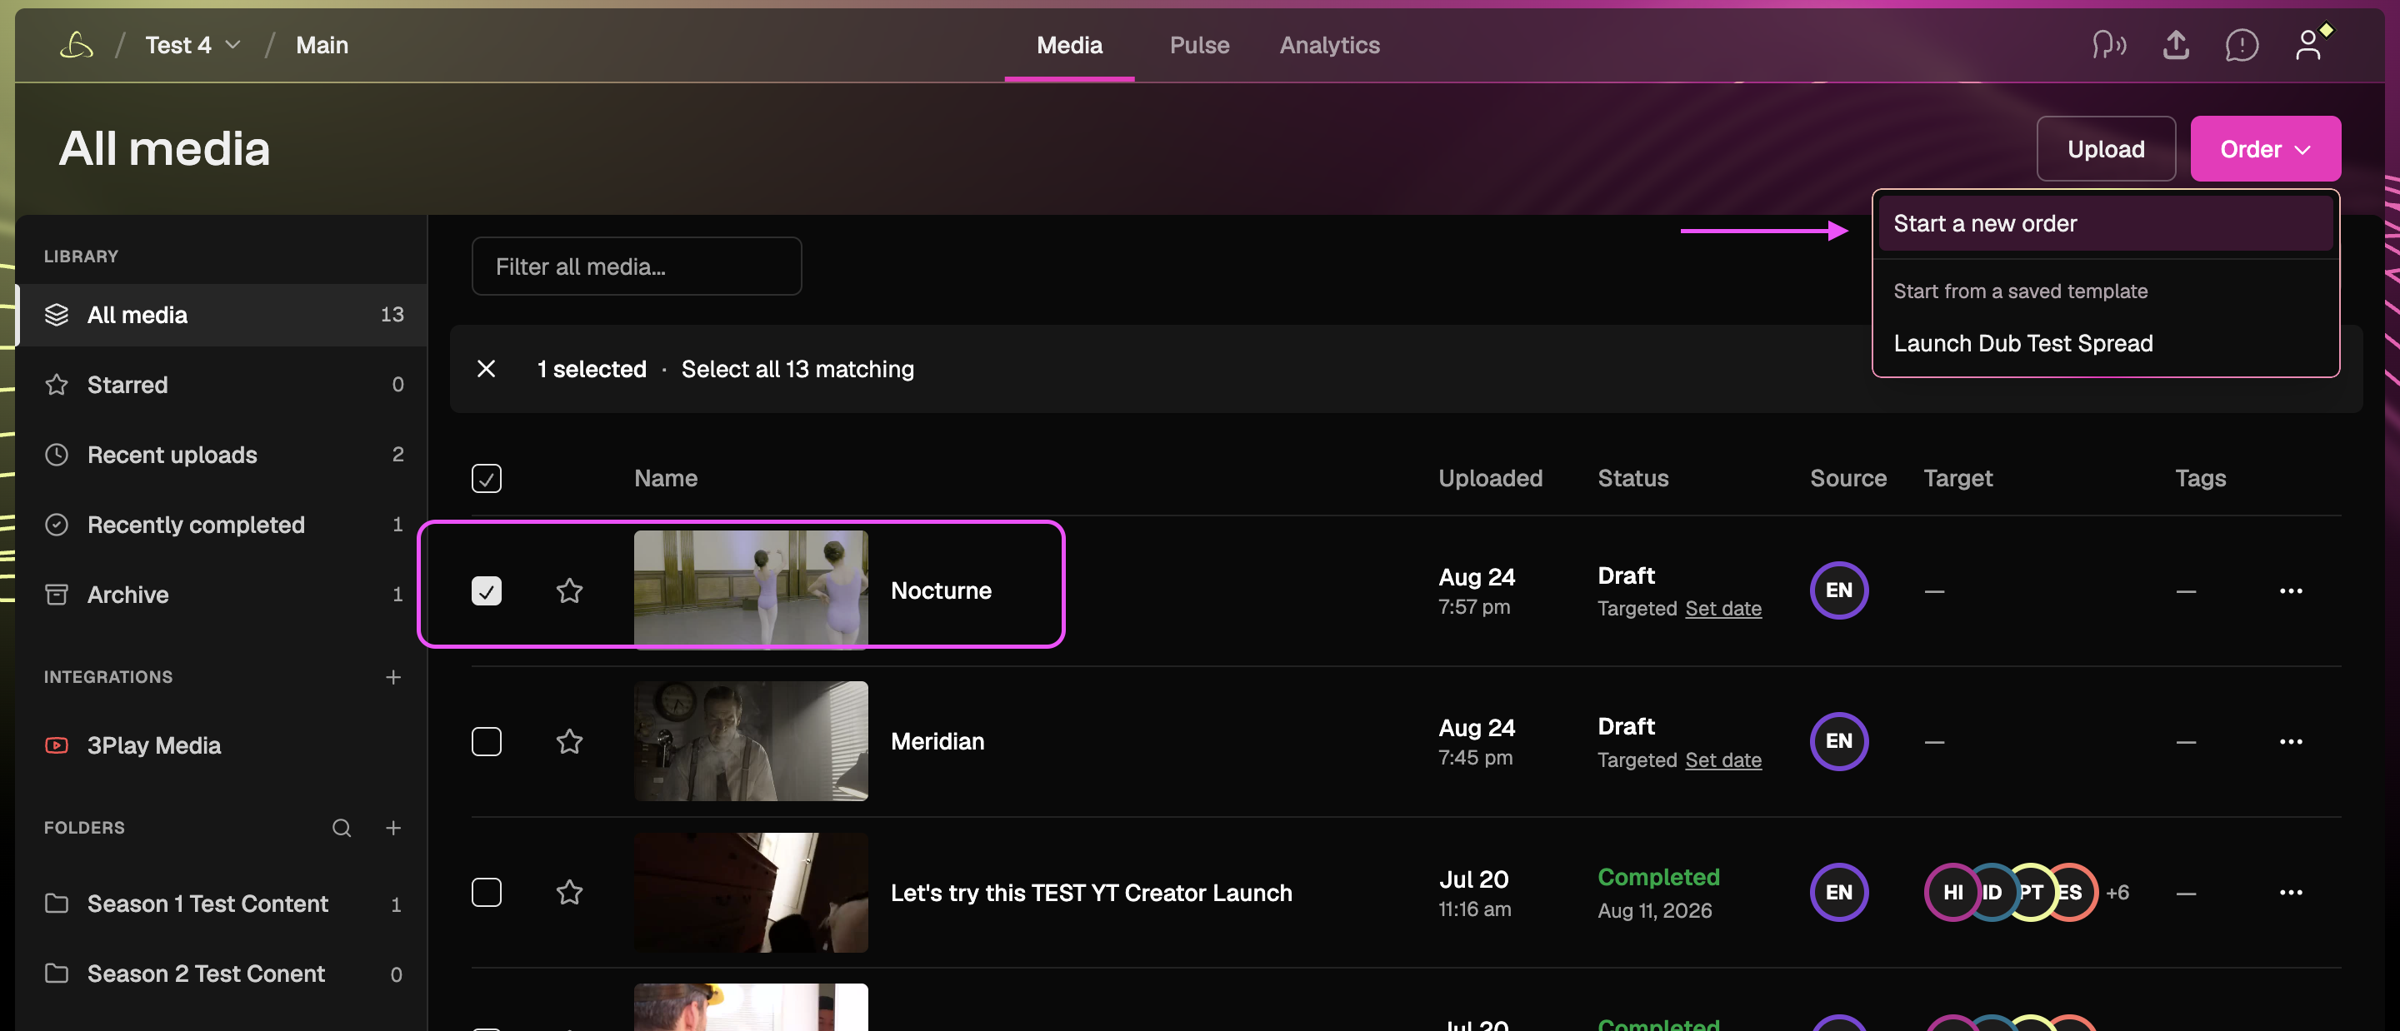Check the Meridian row checkbox
2400x1031 pixels.
point(487,741)
